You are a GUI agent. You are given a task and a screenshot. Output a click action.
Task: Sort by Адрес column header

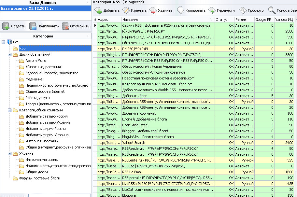[109, 20]
